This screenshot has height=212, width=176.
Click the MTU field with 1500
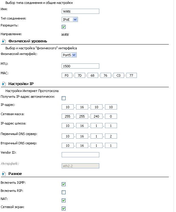pyautogui.click(x=80, y=66)
